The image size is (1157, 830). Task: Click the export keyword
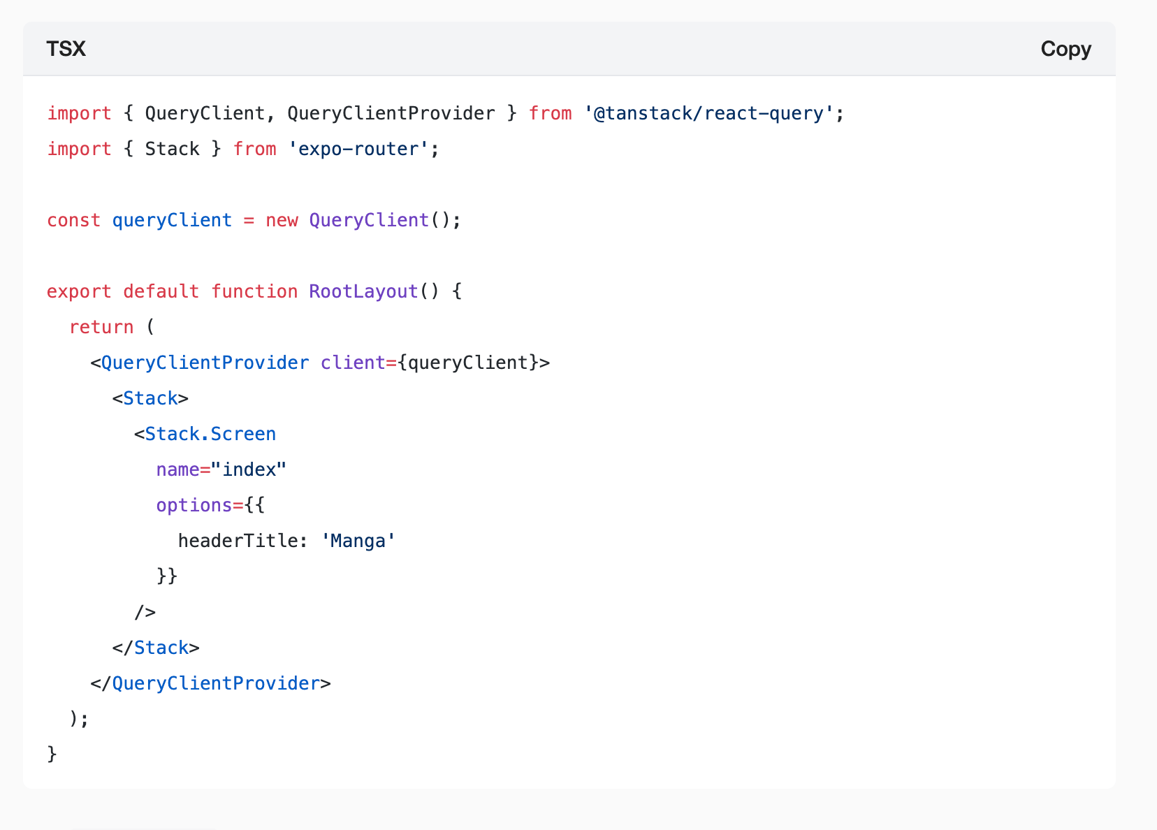(78, 291)
